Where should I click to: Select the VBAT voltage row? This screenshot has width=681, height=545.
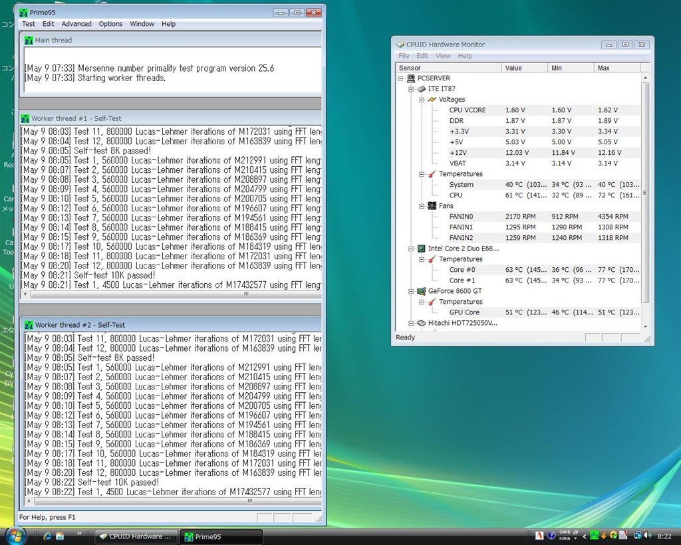pos(544,163)
